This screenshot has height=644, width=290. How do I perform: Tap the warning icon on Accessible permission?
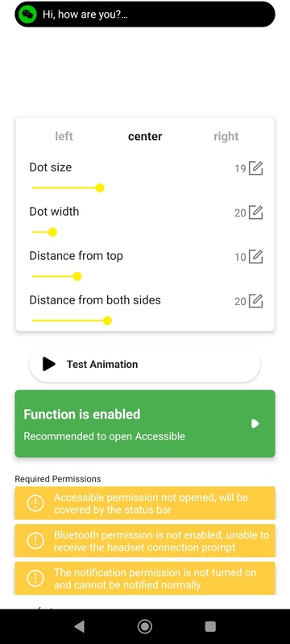tap(35, 503)
